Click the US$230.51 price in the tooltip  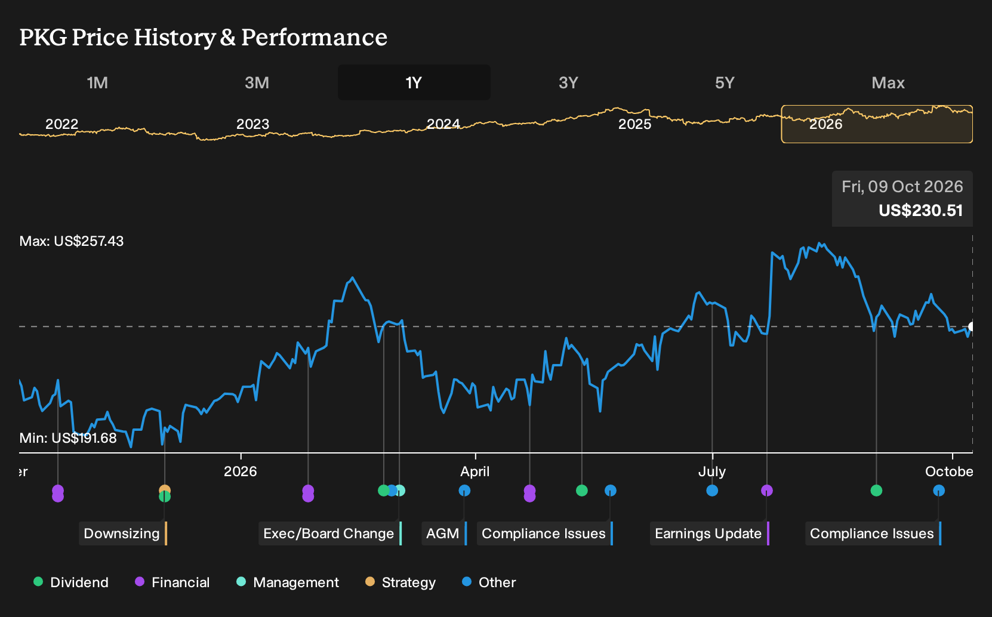point(920,211)
